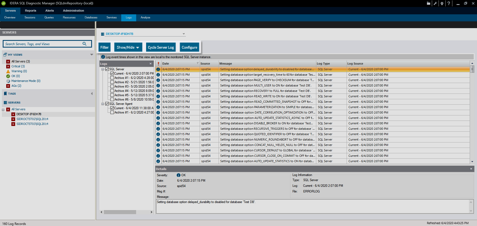Click the folder icon in title bar
477x226 pixels.
click(x=428, y=3)
